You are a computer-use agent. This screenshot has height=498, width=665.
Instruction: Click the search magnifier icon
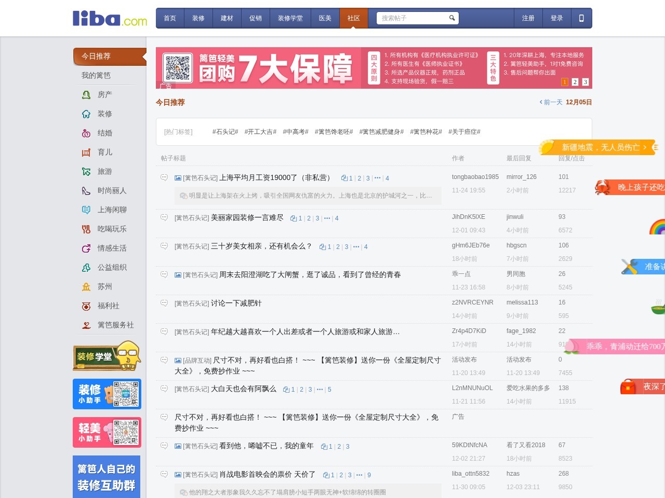click(x=451, y=18)
